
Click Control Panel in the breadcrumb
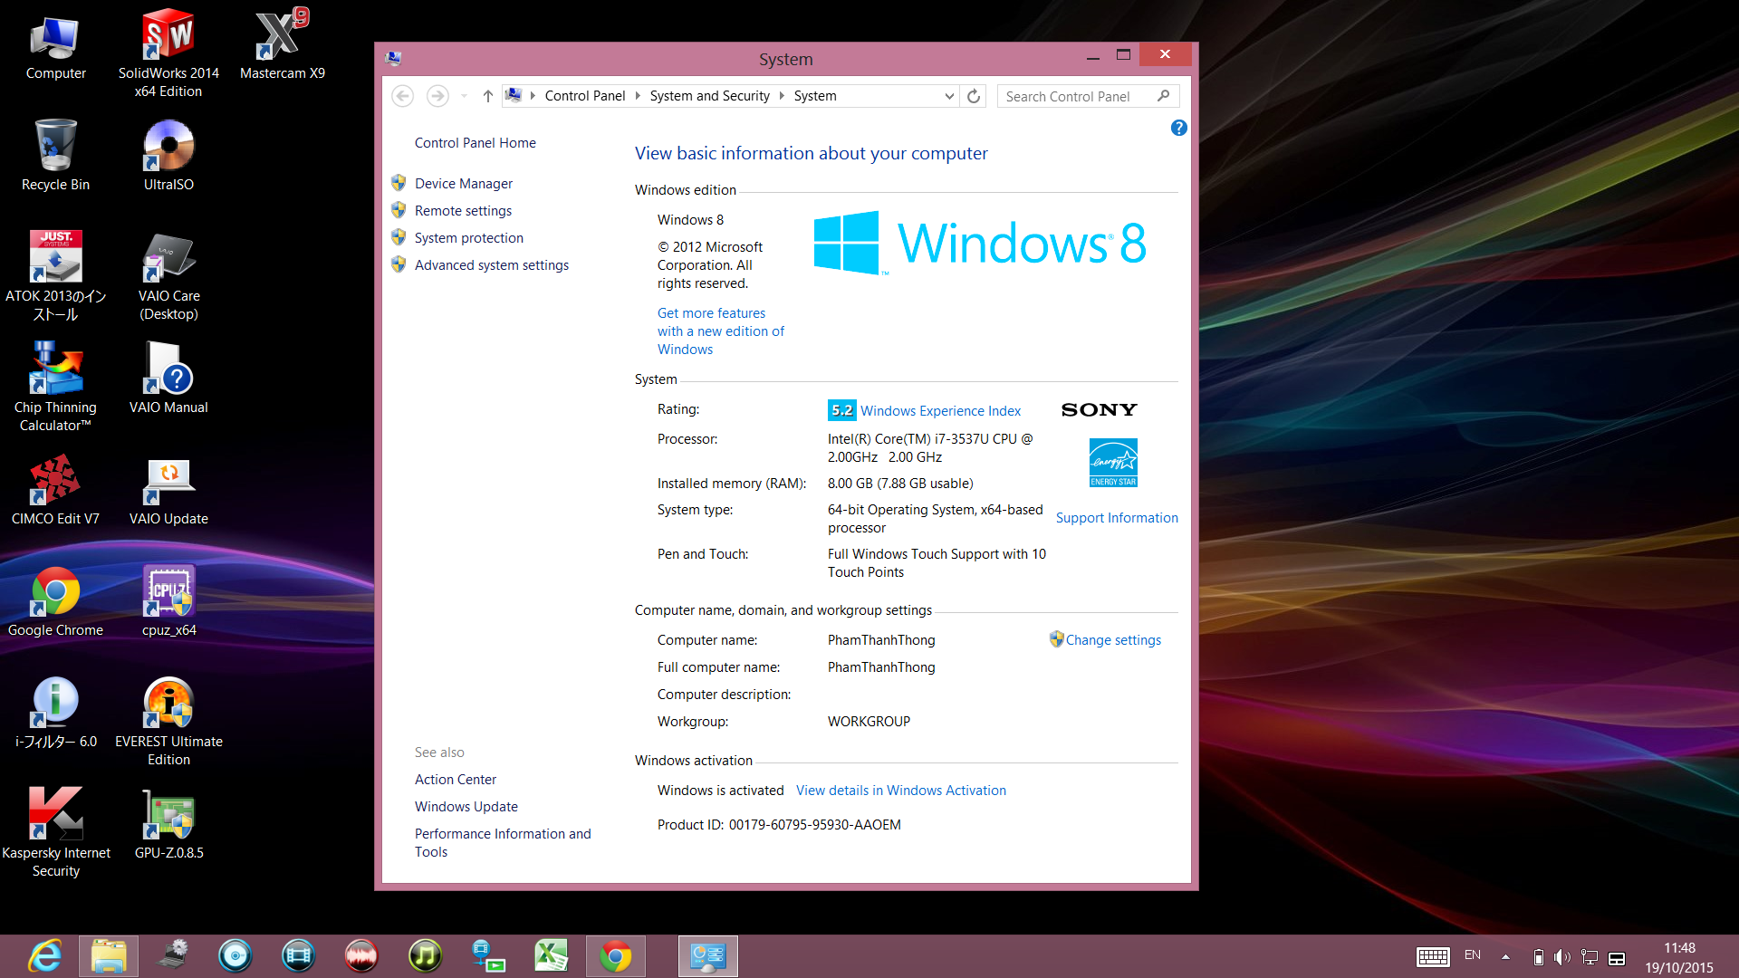click(x=585, y=96)
